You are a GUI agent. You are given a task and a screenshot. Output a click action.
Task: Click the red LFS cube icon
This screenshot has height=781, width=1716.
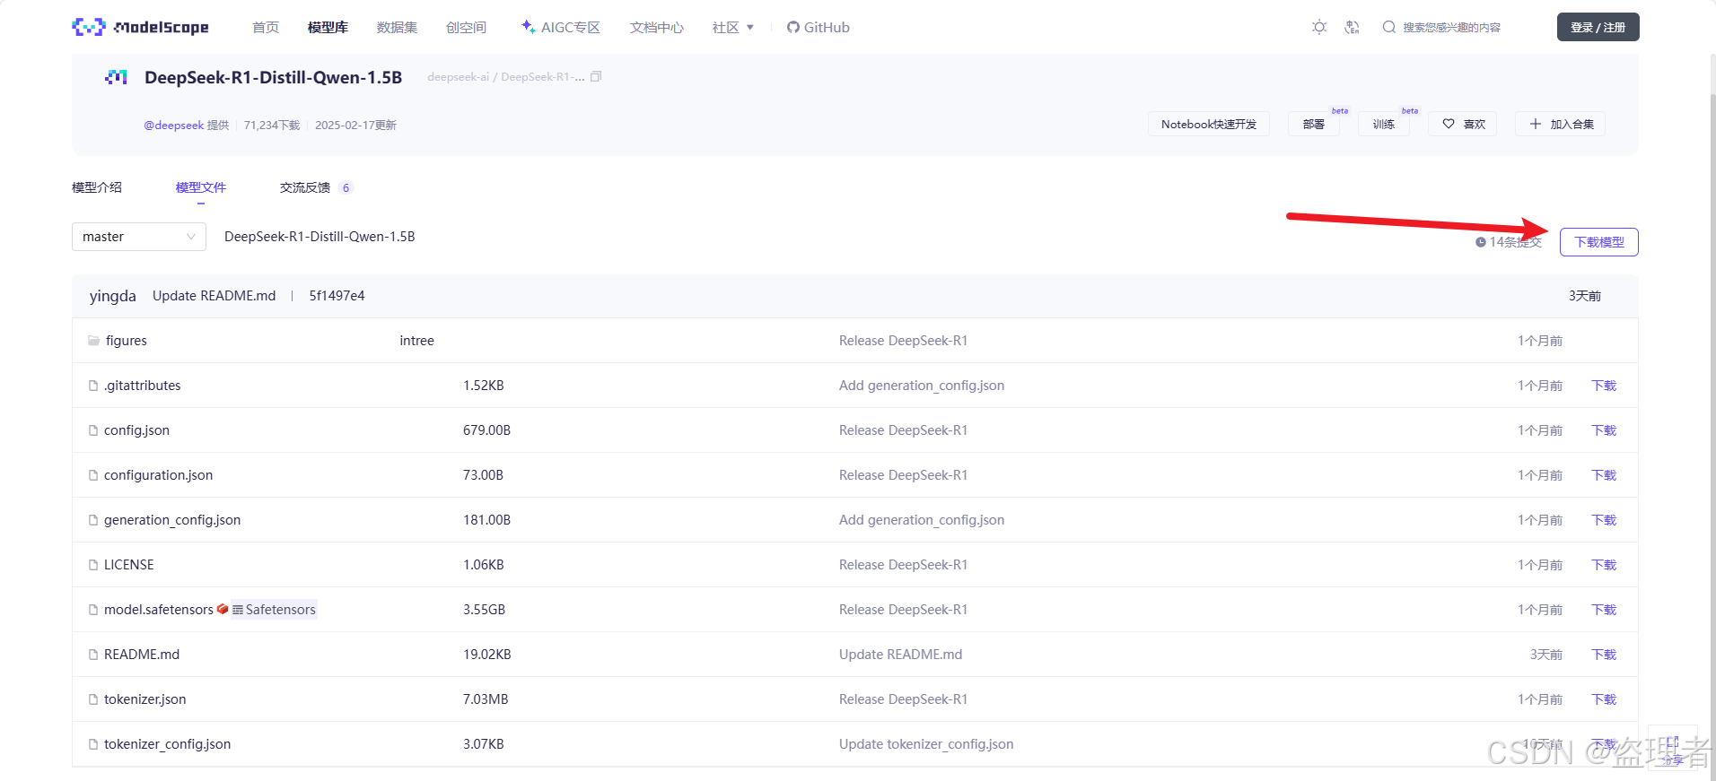[223, 609]
